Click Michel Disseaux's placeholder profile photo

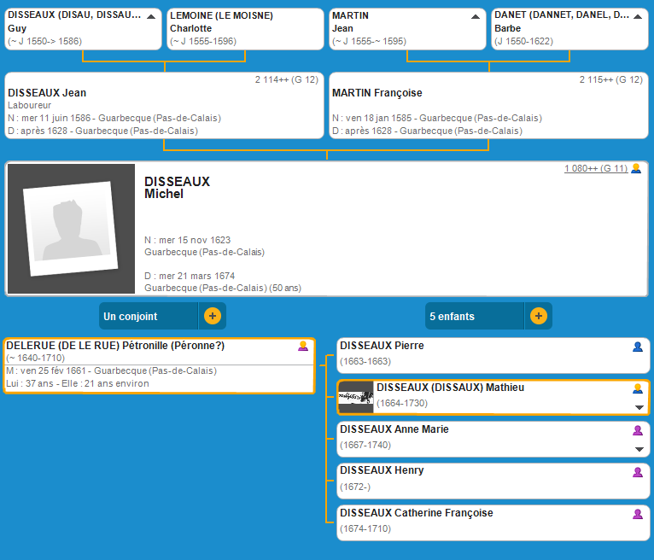(x=71, y=229)
